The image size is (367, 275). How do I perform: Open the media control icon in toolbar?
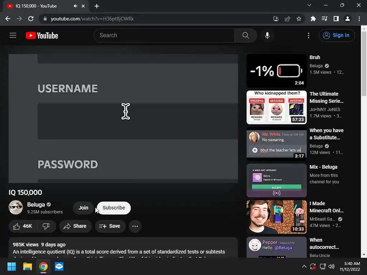tap(324, 19)
